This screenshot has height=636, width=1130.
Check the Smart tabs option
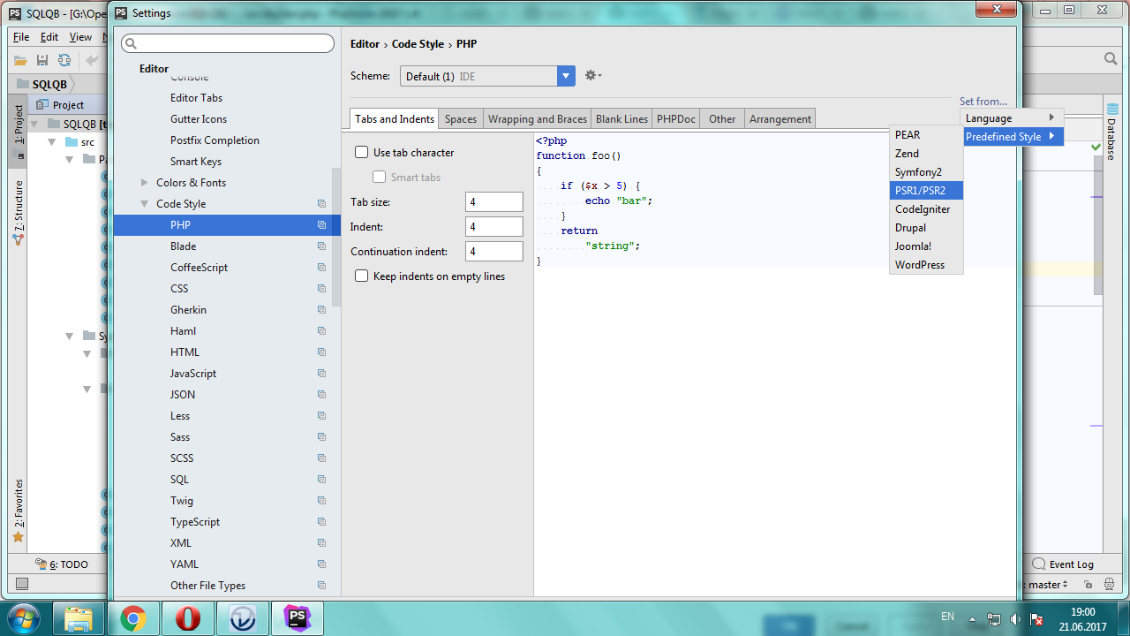click(379, 178)
